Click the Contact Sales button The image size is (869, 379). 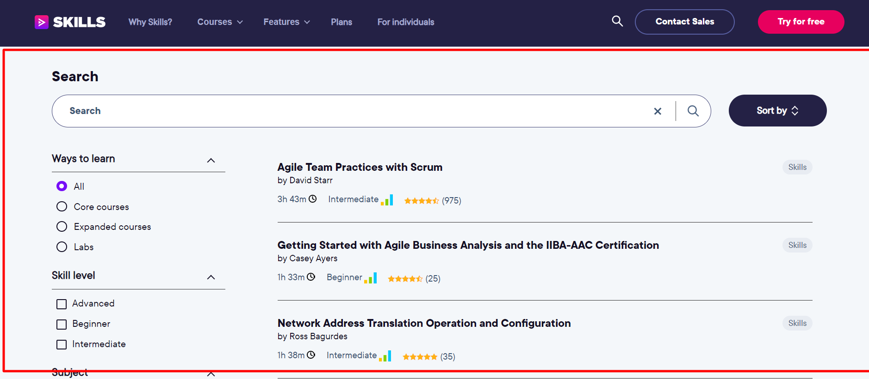684,22
